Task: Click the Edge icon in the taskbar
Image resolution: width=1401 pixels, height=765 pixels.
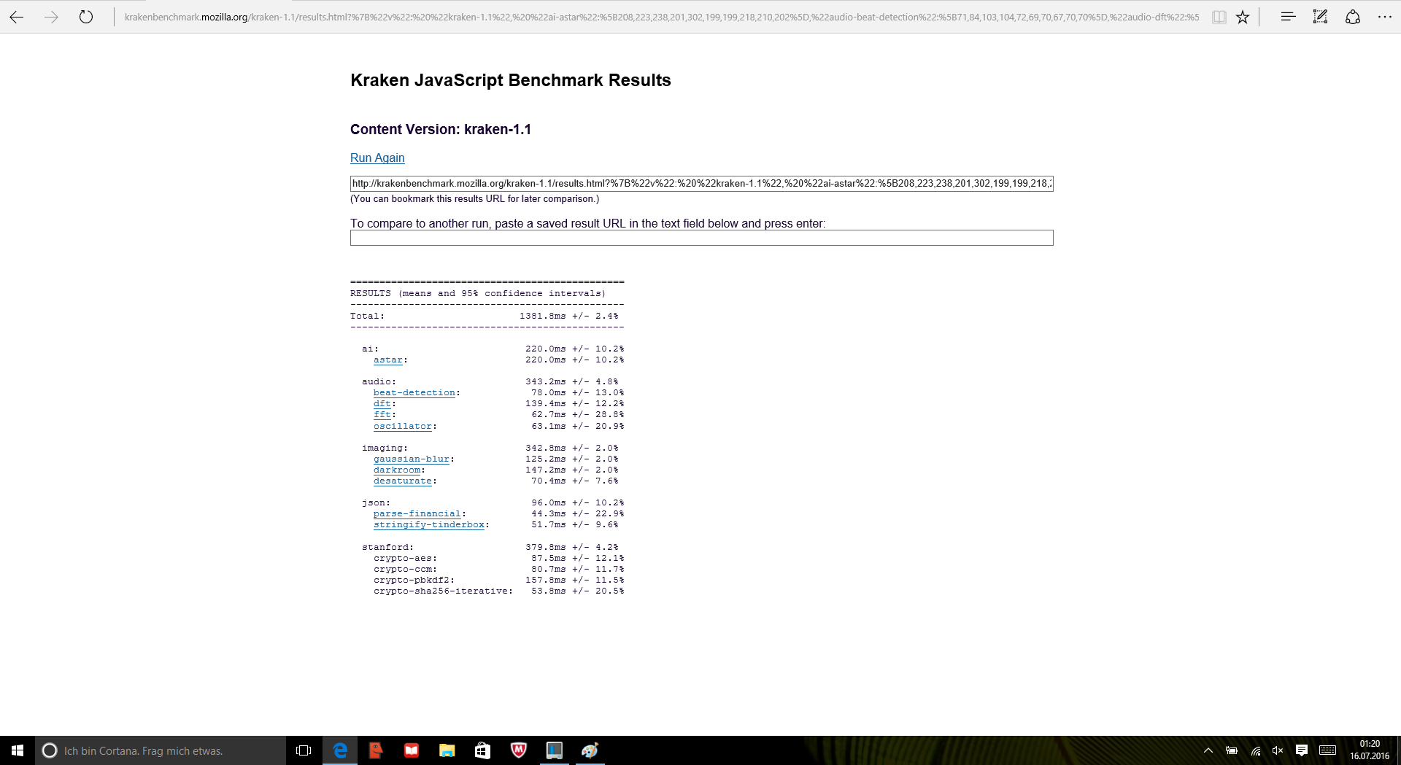Action: [x=340, y=750]
